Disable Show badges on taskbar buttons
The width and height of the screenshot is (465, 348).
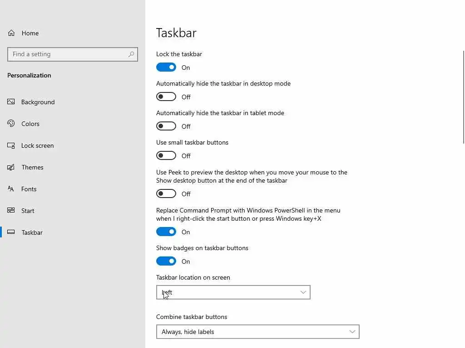(x=166, y=261)
